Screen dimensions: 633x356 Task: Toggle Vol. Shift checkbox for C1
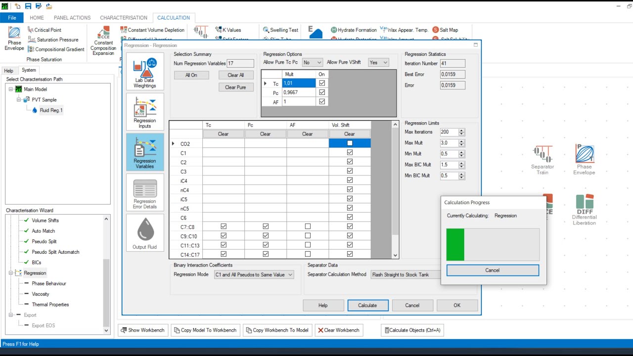350,153
